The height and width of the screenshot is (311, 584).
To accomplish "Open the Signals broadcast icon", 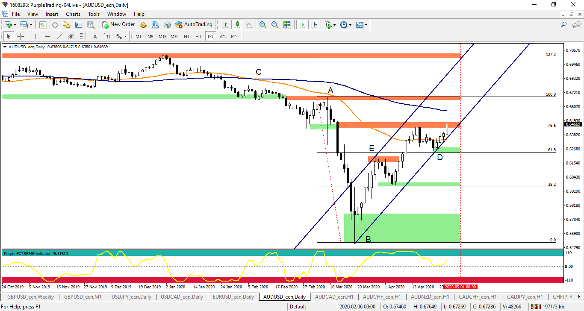I will tap(167, 25).
